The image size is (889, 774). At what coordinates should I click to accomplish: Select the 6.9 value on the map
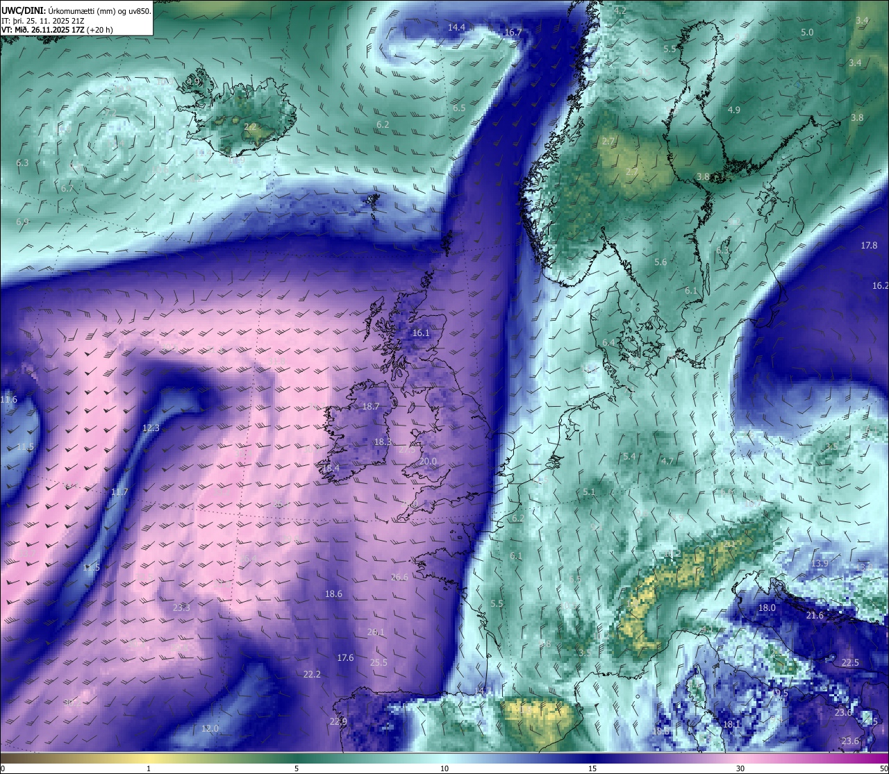tap(22, 222)
